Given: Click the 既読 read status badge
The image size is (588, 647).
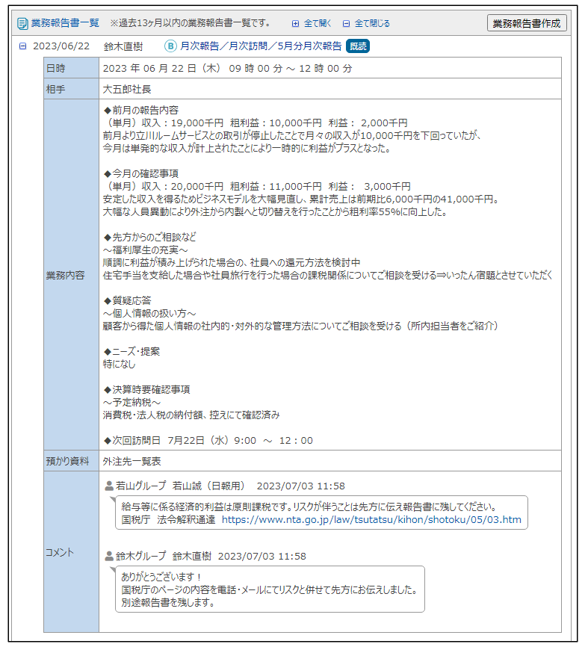Looking at the screenshot, I should point(357,46).
